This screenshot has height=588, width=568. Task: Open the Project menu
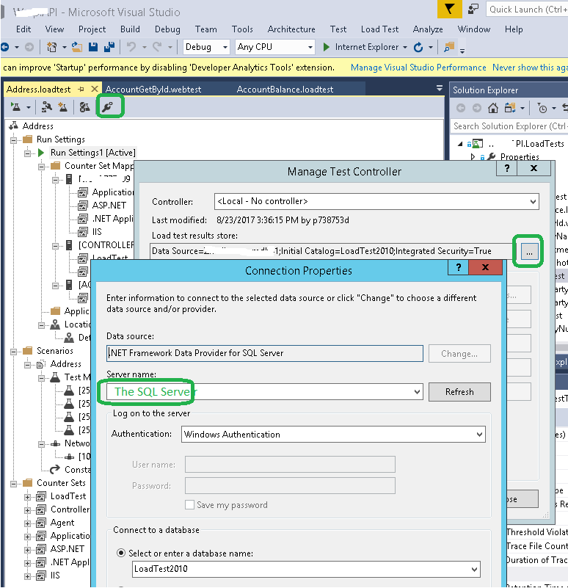coord(92,29)
